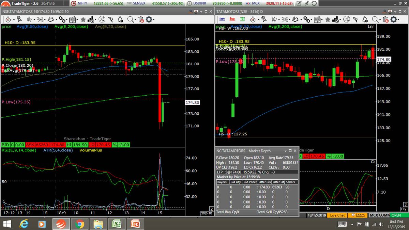Click trash delete icon in left chart
This screenshot has height=230, width=409.
click(141, 19)
